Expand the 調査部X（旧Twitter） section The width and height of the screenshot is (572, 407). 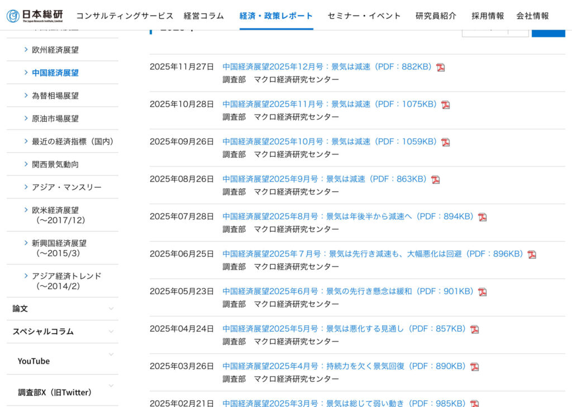pos(111,386)
